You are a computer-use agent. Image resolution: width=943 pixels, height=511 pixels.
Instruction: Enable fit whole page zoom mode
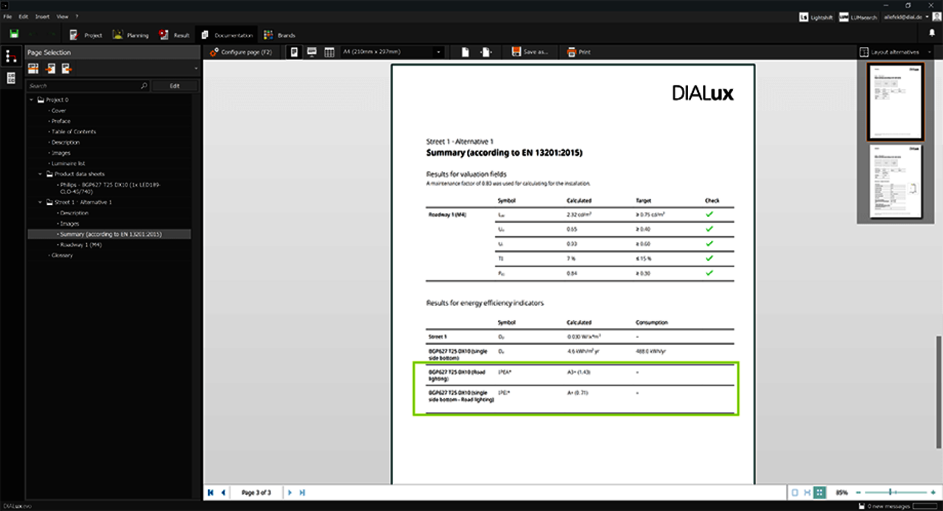pos(794,493)
